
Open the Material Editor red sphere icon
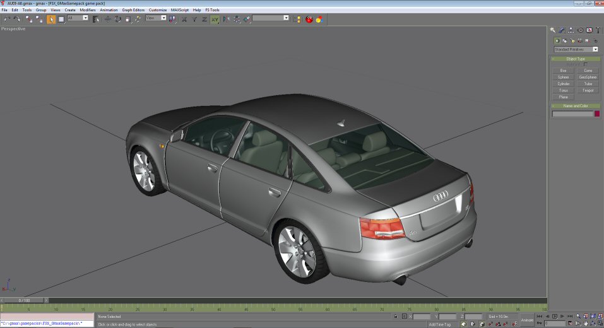click(x=309, y=20)
